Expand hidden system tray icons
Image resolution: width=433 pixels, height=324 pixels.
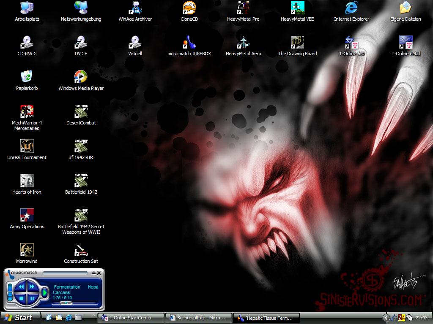pyautogui.click(x=386, y=318)
